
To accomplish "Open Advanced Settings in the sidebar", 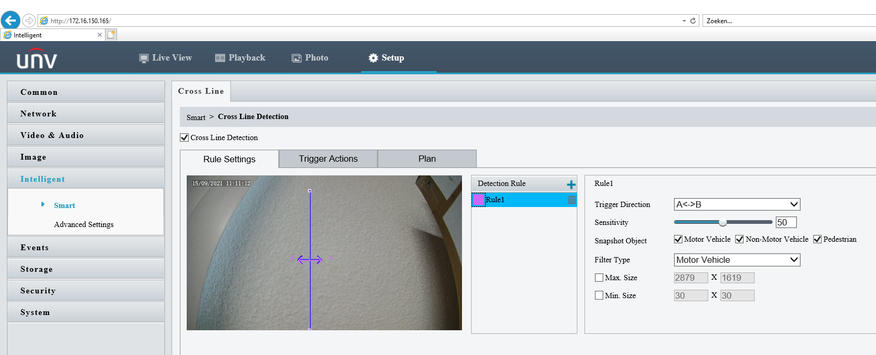I will tap(84, 224).
